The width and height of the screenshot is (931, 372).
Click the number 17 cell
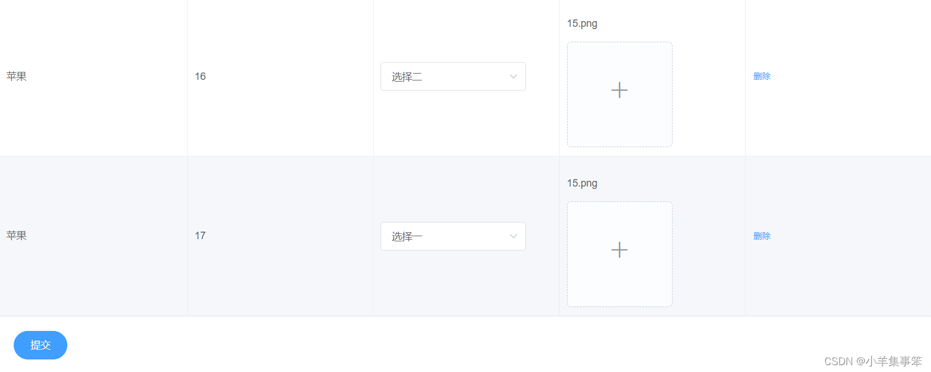pyautogui.click(x=200, y=236)
